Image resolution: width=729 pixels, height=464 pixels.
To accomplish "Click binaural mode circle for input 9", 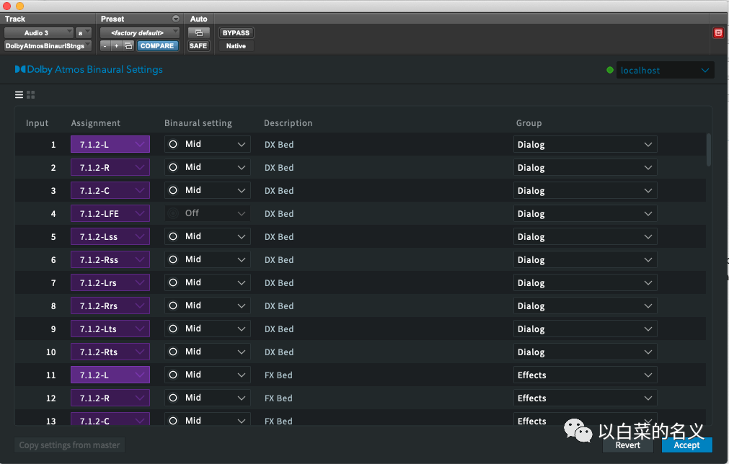I will tap(173, 329).
